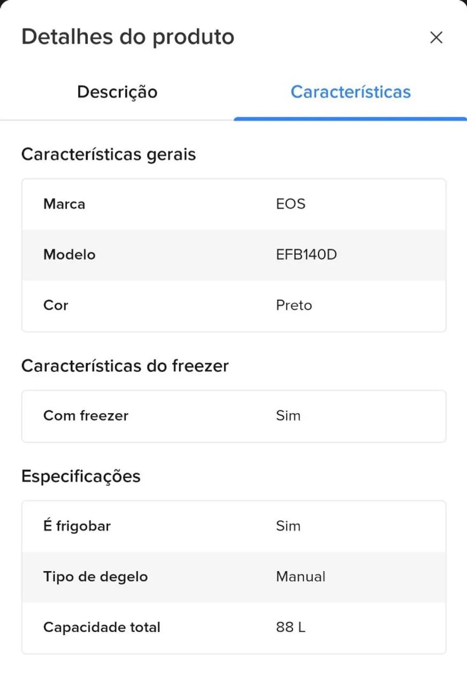Select the EOS brand value
This screenshot has width=467, height=685.
pyautogui.click(x=290, y=204)
